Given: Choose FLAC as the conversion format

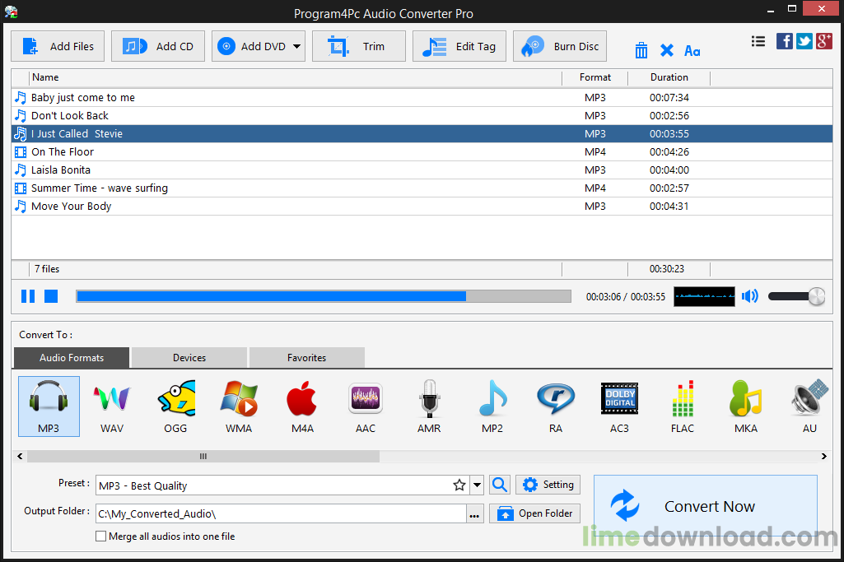Looking at the screenshot, I should (683, 406).
